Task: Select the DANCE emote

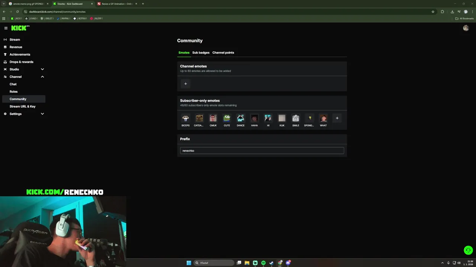Action: 241,118
